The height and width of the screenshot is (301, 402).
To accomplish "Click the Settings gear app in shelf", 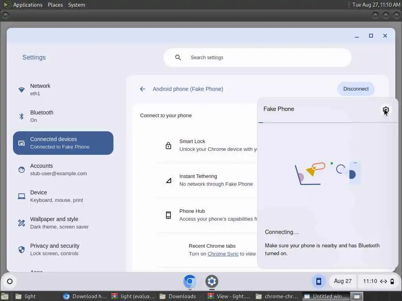I will click(212, 281).
